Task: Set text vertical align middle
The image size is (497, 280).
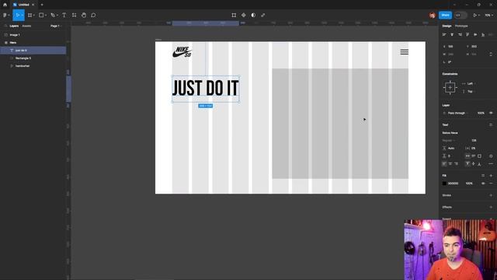Action: (473, 164)
